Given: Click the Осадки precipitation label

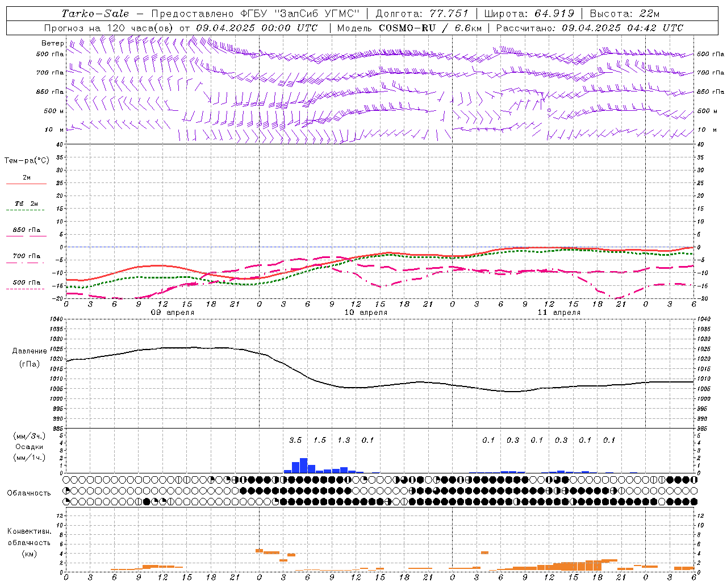Looking at the screenshot, I should [x=29, y=447].
